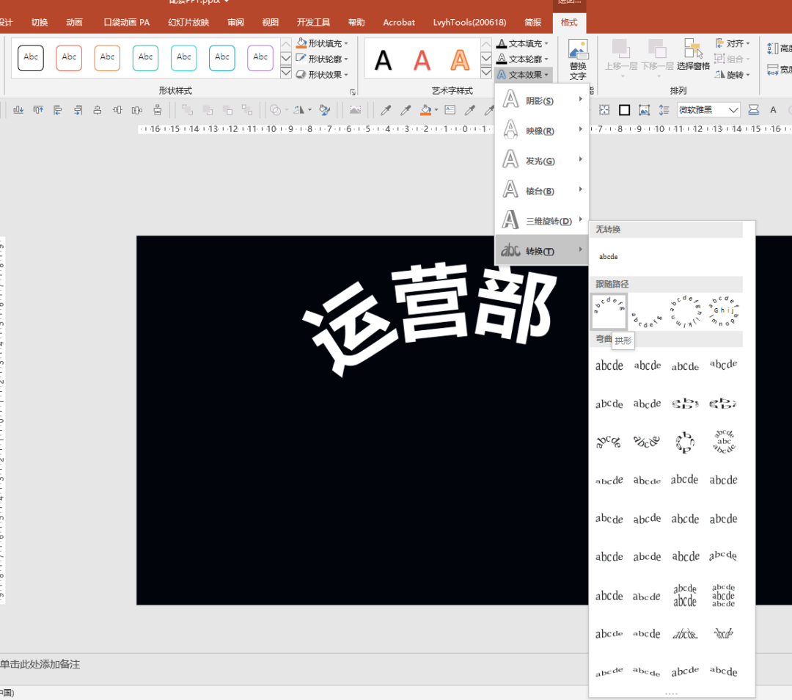Image resolution: width=792 pixels, height=700 pixels.
Task: Click the line spacing toolbar icon
Action: pyautogui.click(x=664, y=109)
